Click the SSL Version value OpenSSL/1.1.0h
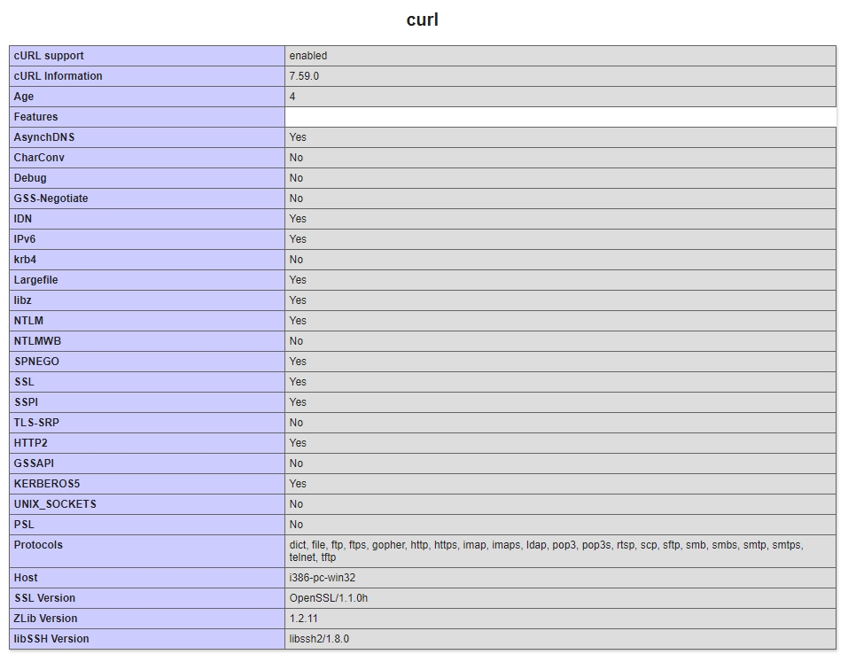Screen dimensions: 856x662 (x=329, y=598)
